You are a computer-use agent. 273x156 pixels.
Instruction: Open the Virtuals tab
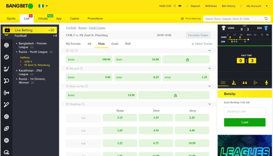pyautogui.click(x=43, y=18)
